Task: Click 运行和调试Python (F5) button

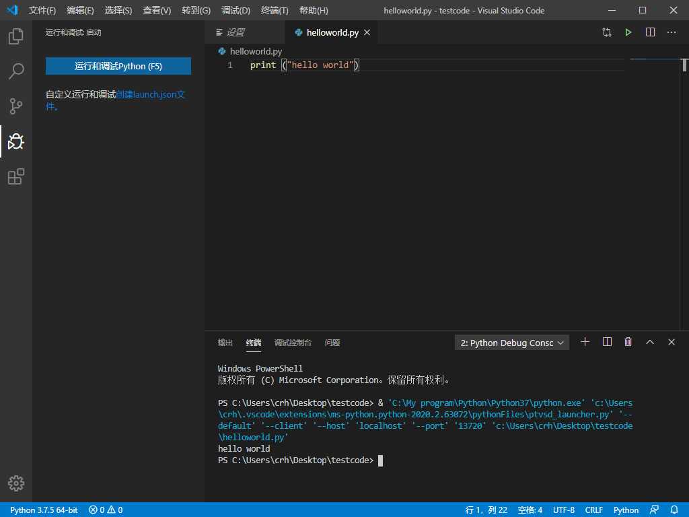Action: (118, 67)
